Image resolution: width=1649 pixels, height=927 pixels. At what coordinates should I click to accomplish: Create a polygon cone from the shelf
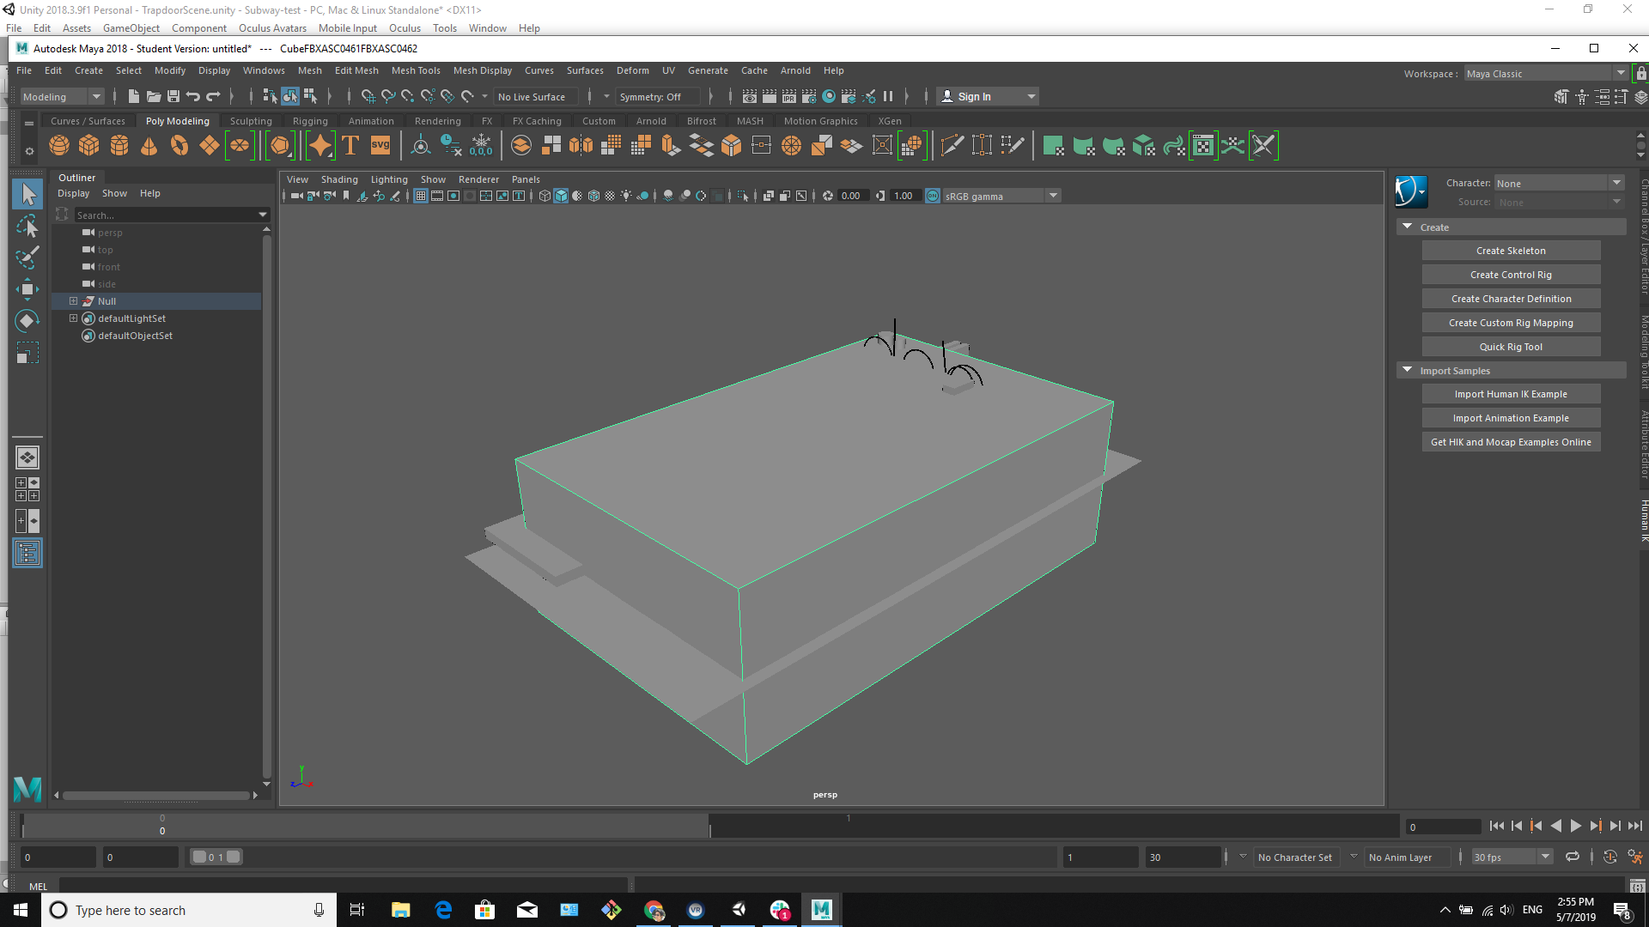149,146
